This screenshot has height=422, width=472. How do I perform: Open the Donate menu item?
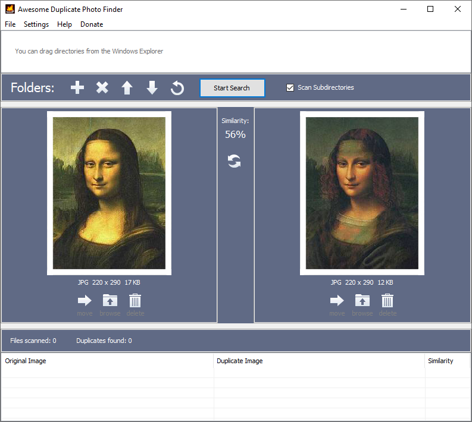92,24
